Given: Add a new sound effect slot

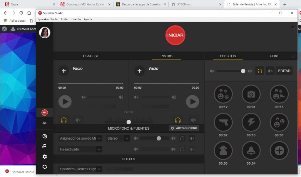Looking at the screenshot, I should [279, 151].
